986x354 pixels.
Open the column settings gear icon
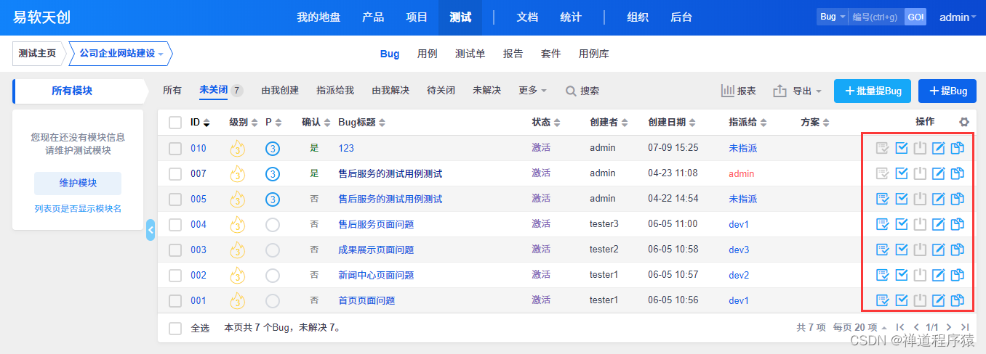pyautogui.click(x=964, y=123)
